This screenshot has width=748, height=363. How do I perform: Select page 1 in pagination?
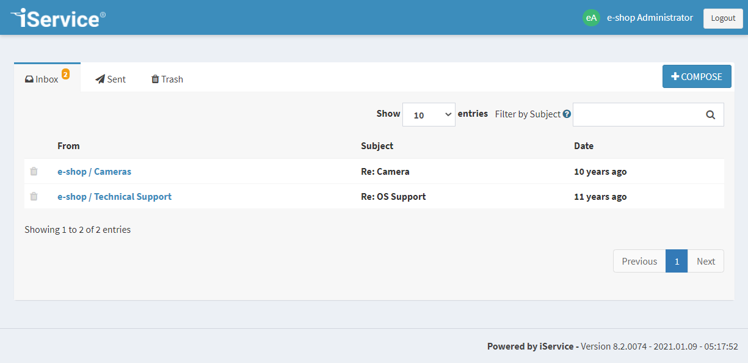[677, 261]
